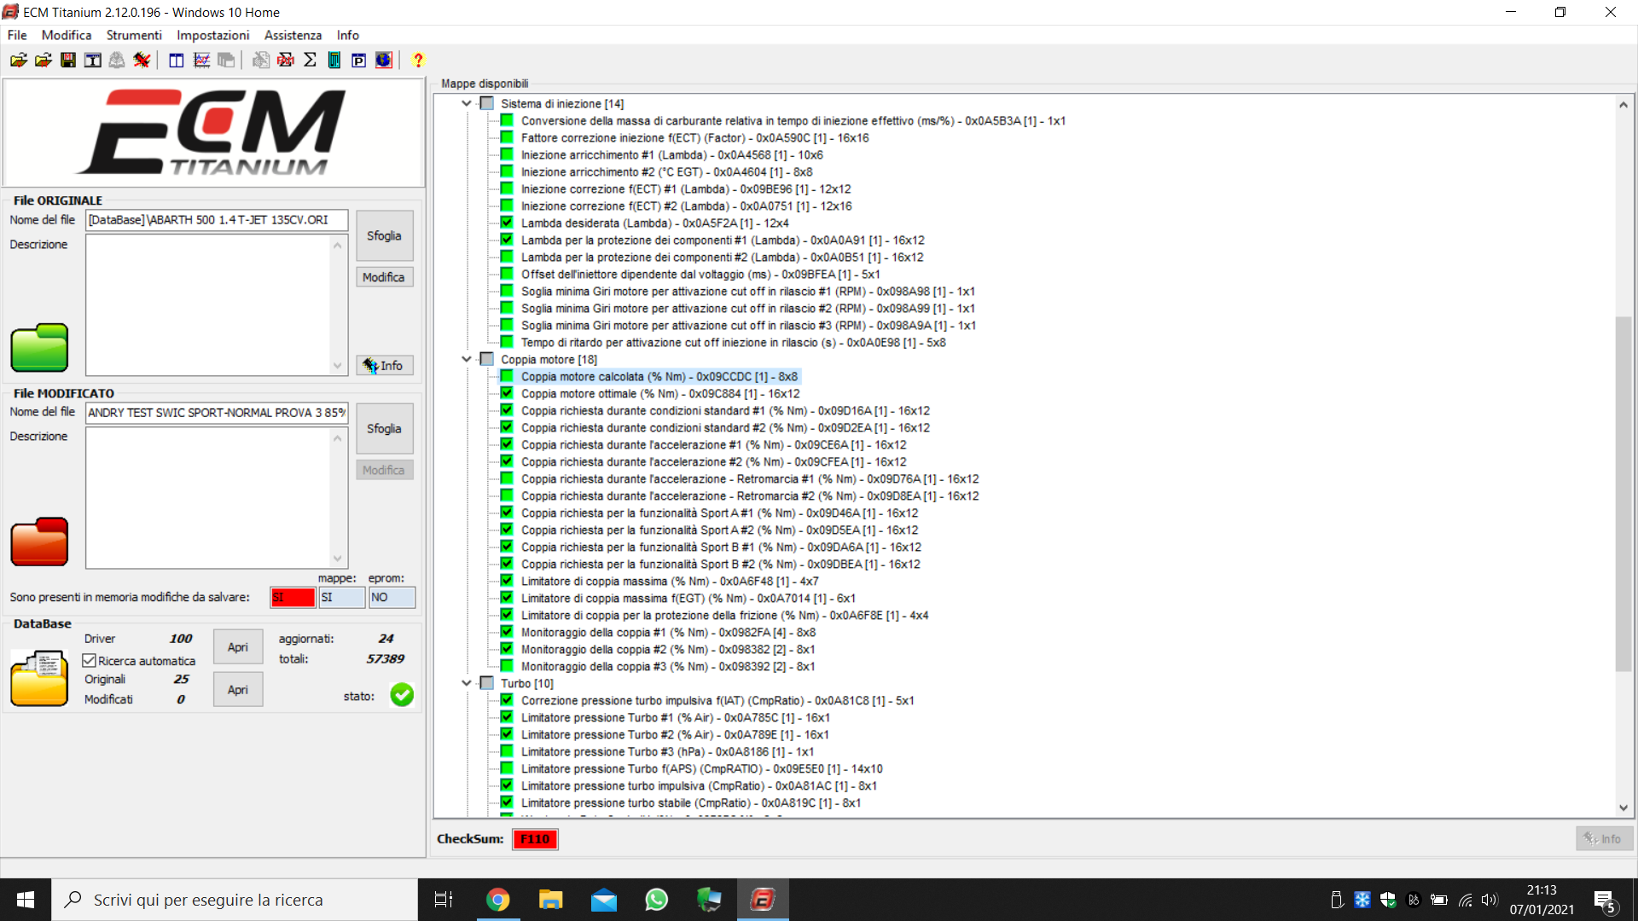Collapse the Turbo tree node
The image size is (1638, 921).
467,683
